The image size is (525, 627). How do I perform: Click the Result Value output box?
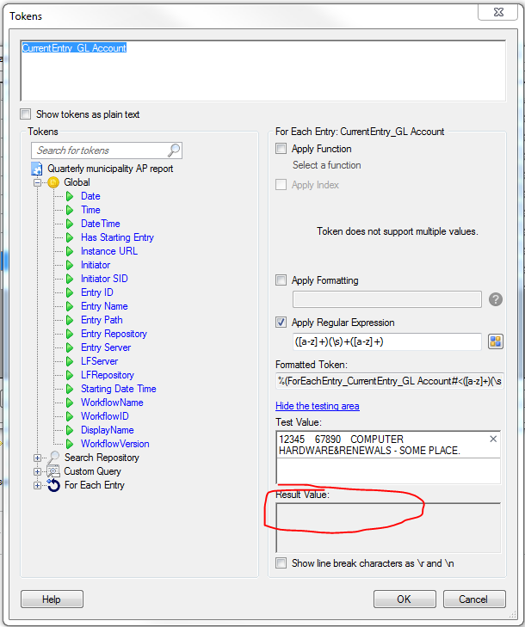pyautogui.click(x=388, y=528)
